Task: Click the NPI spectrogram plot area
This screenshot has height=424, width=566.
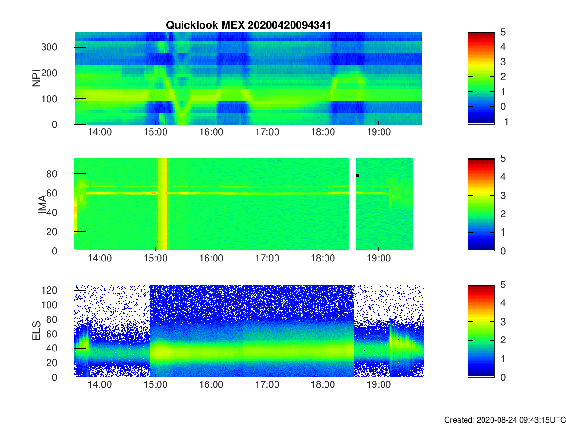Action: (x=249, y=78)
